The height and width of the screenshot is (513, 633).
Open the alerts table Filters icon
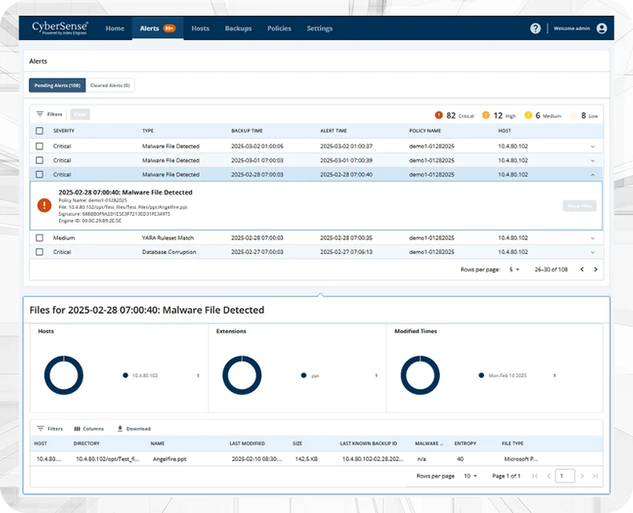click(41, 114)
